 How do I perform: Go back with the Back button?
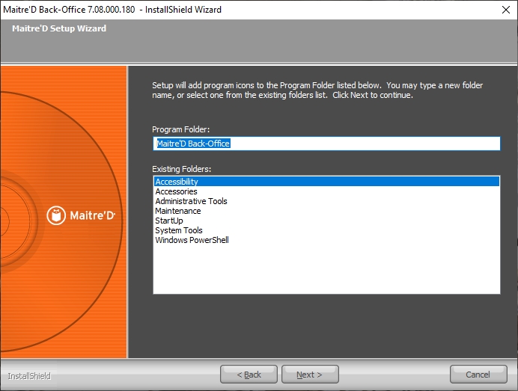[x=249, y=375]
